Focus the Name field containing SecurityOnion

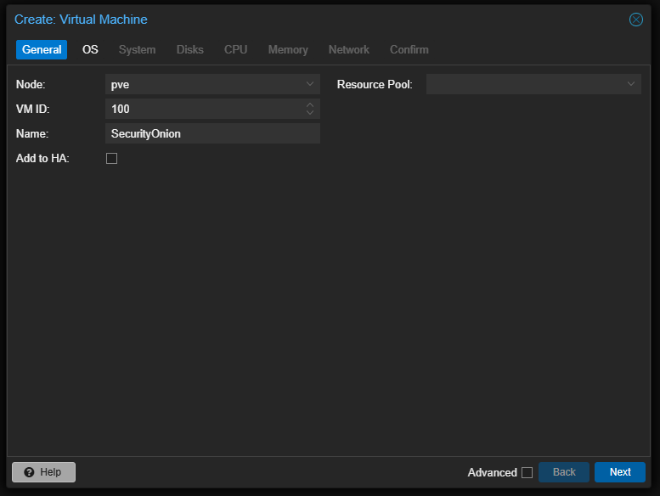click(212, 133)
